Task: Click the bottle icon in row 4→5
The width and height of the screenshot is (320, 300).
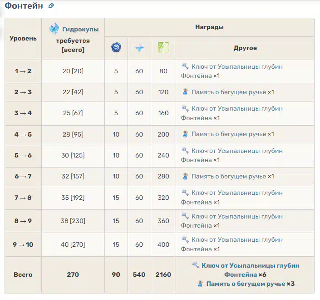Action: (x=185, y=134)
